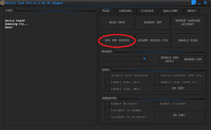This screenshot has height=130, width=211.
Task: Enable the ENABLE DIAG (OLD) checkbox
Action: 107,82
